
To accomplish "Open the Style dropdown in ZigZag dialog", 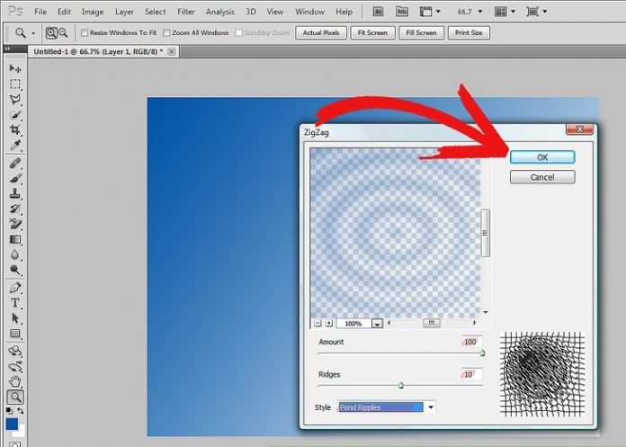I will coord(430,407).
